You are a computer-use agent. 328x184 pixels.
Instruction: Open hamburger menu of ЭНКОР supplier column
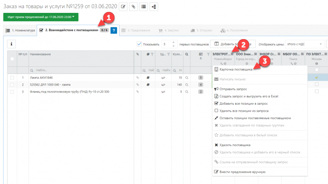[x=279, y=54]
